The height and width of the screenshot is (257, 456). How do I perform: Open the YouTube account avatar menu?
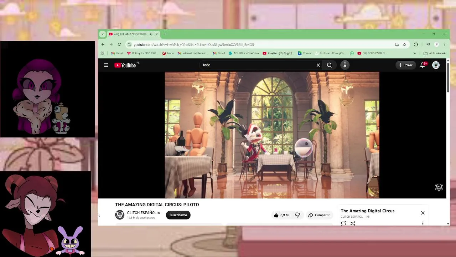pos(436,65)
